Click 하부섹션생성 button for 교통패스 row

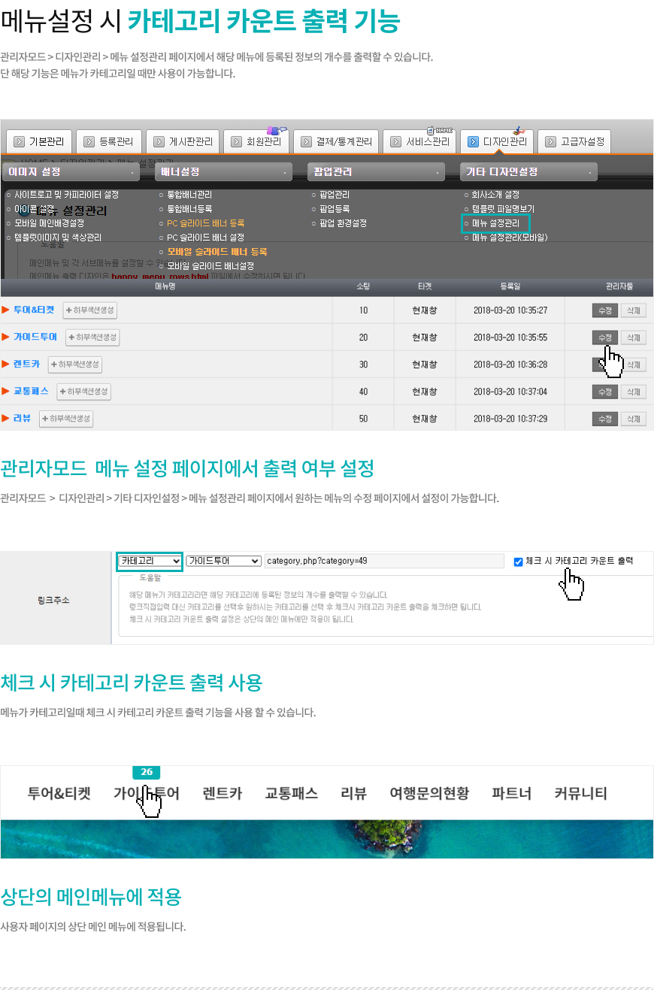[x=84, y=392]
